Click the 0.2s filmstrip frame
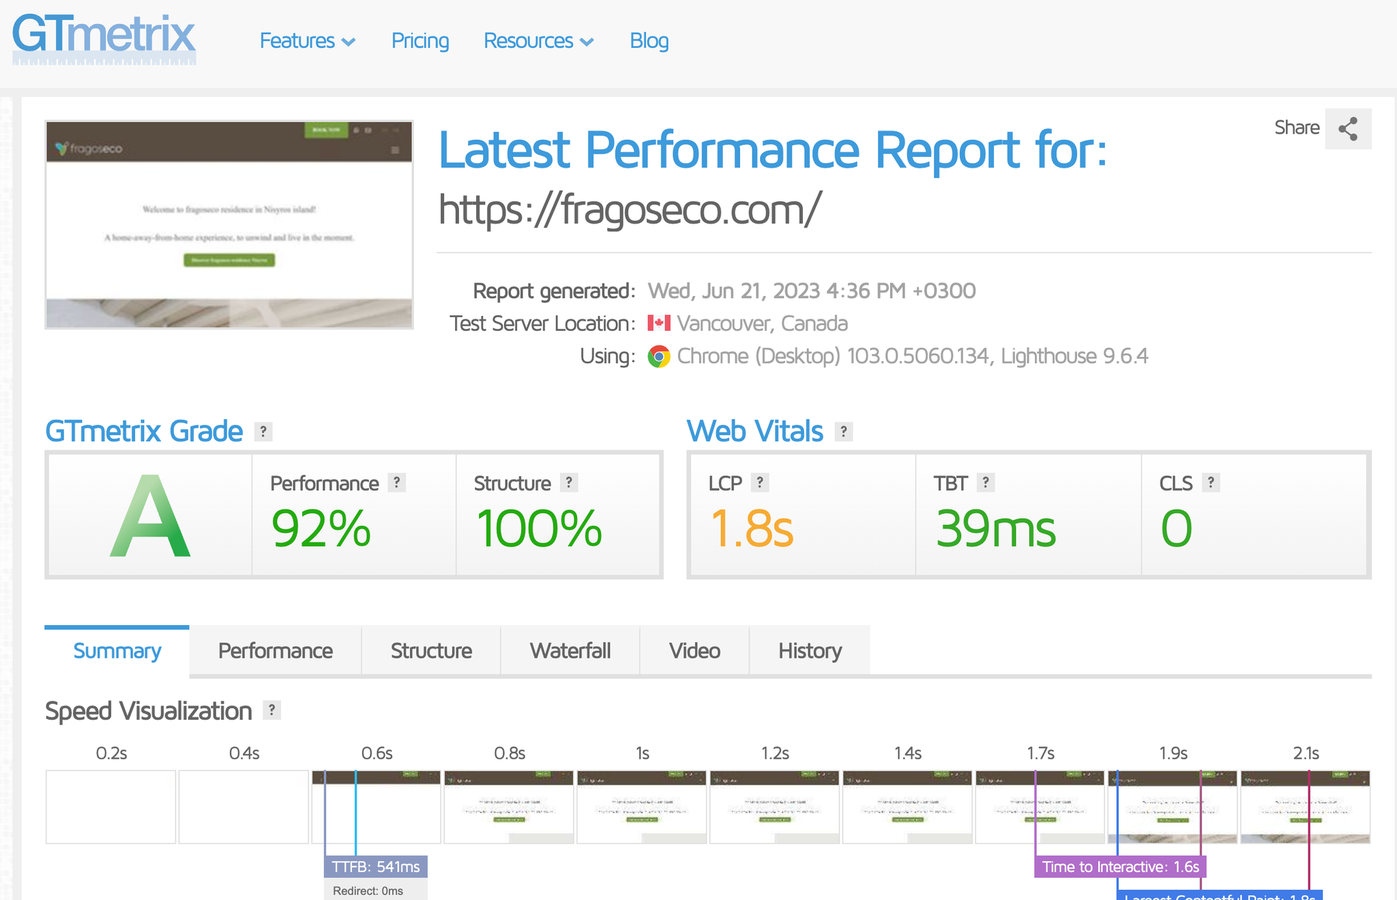Image resolution: width=1397 pixels, height=900 pixels. coord(111,807)
